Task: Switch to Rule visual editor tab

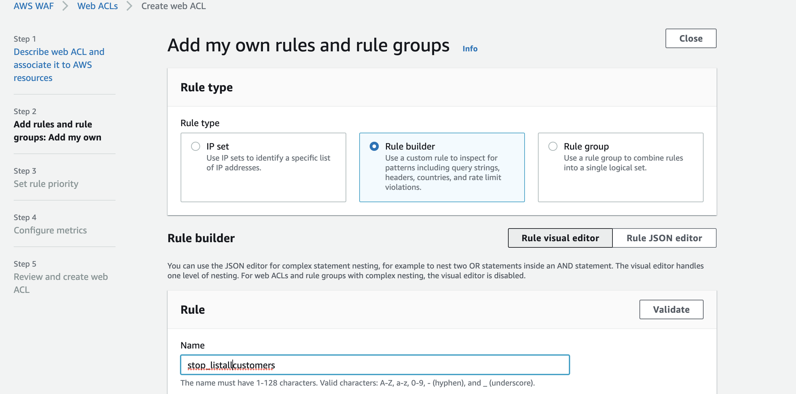Action: (560, 238)
